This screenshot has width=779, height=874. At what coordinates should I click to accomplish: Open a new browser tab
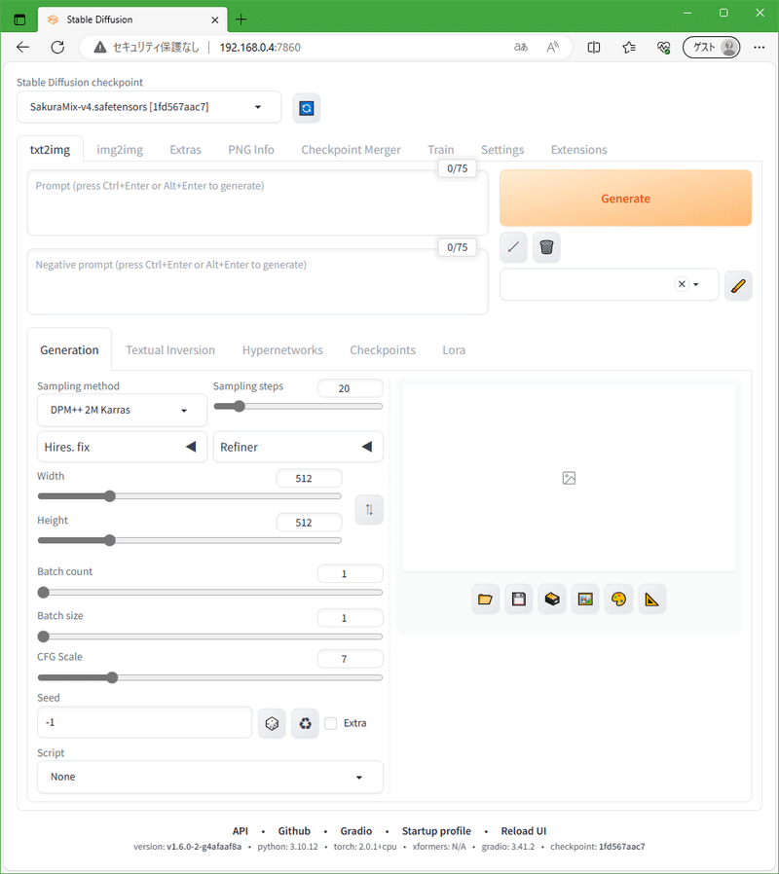click(x=241, y=19)
